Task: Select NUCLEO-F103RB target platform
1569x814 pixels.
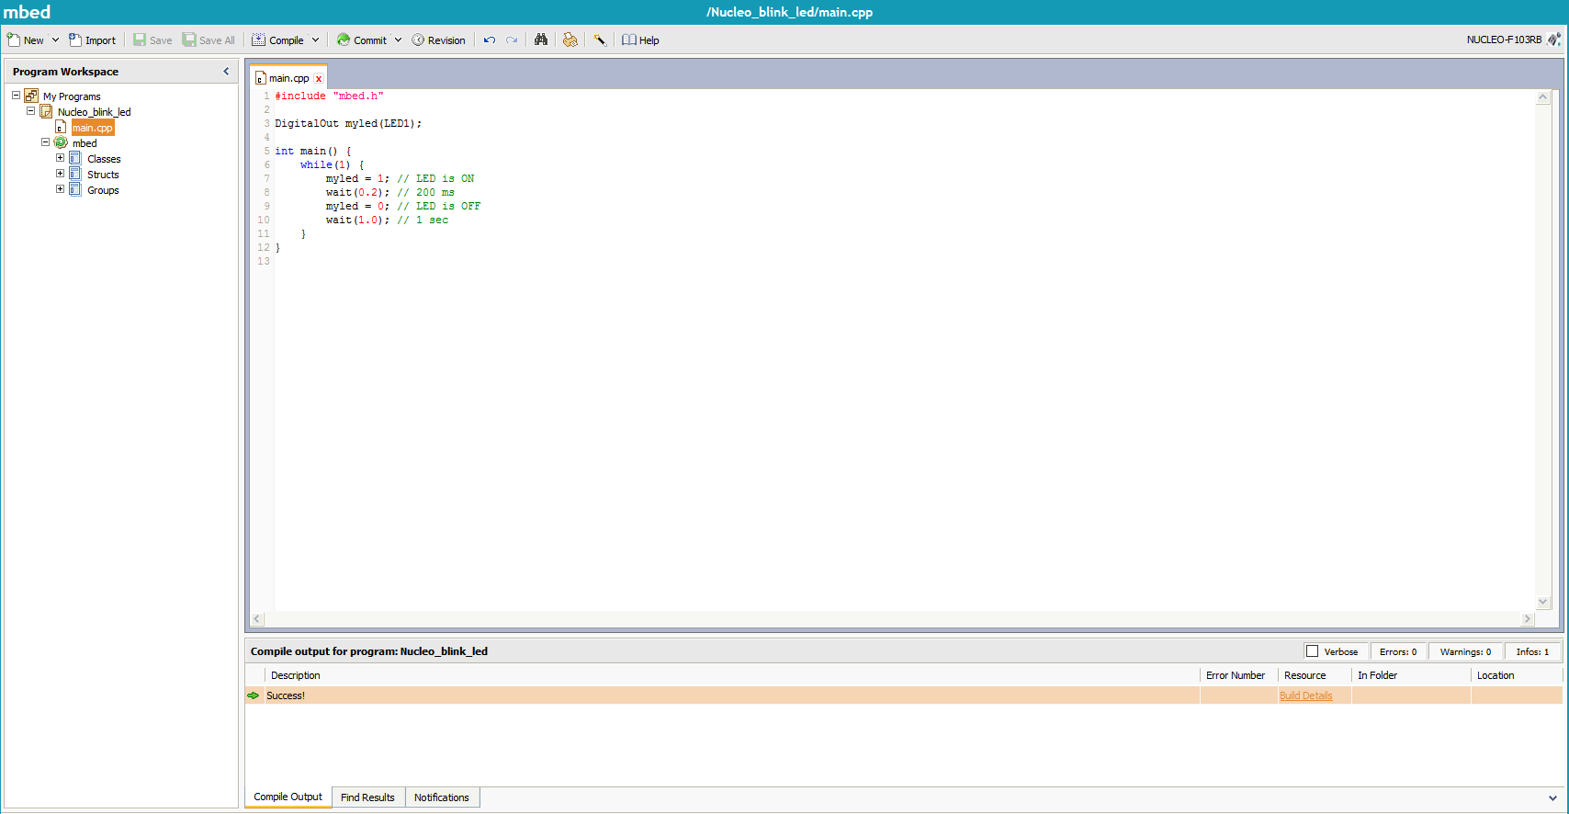Action: [1504, 40]
